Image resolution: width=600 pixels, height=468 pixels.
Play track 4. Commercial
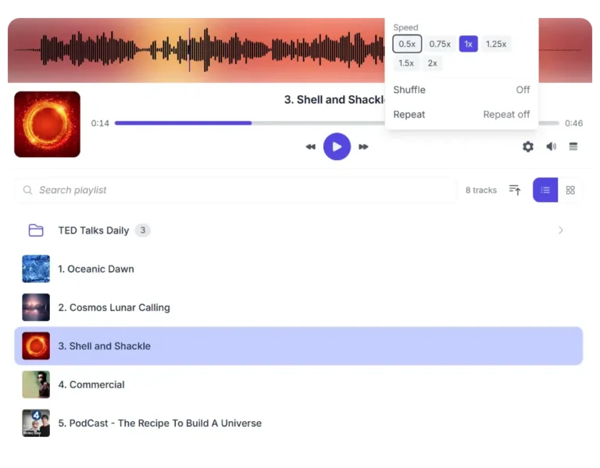[x=298, y=384]
